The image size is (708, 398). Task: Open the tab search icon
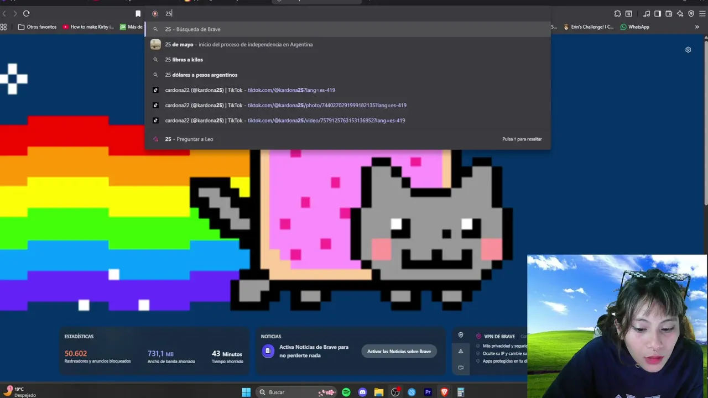[x=628, y=13]
